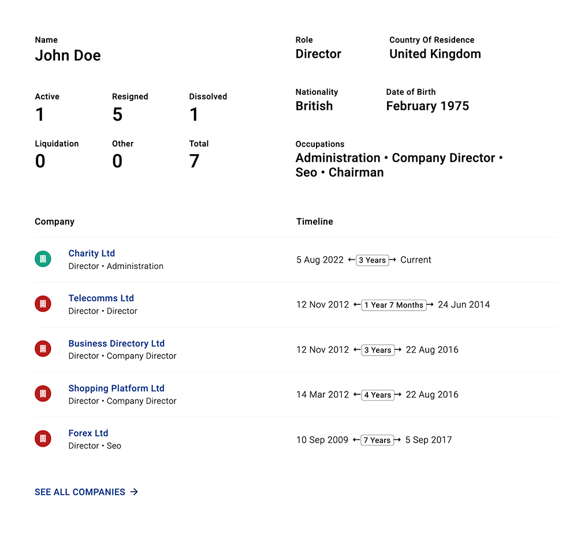
Task: Click the Timeline column header
Action: click(x=314, y=222)
